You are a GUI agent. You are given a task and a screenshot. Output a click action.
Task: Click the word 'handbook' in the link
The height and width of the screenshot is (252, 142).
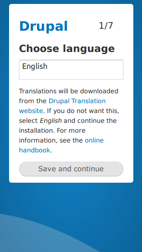35,150
